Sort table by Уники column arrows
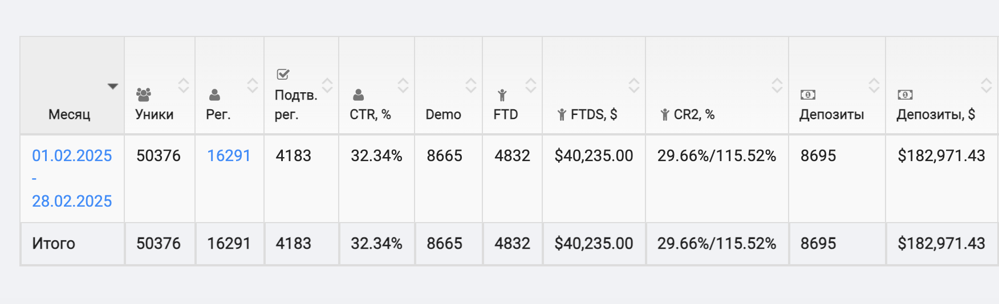This screenshot has width=999, height=304. (x=184, y=85)
